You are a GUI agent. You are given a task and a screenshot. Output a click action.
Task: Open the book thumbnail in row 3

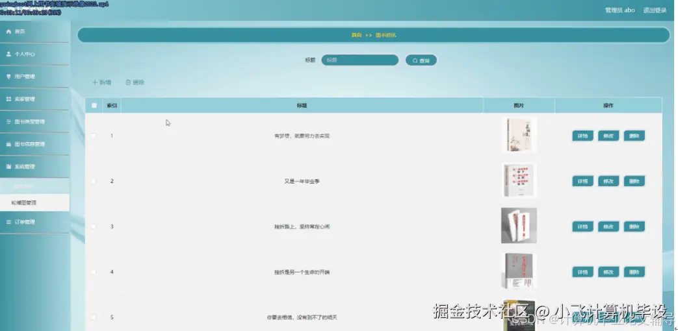coord(519,226)
